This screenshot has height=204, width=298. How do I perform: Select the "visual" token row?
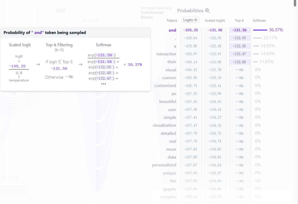(x=171, y=70)
